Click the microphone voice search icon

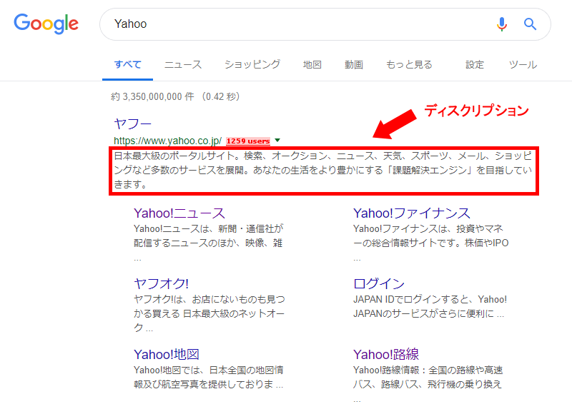[x=502, y=24]
